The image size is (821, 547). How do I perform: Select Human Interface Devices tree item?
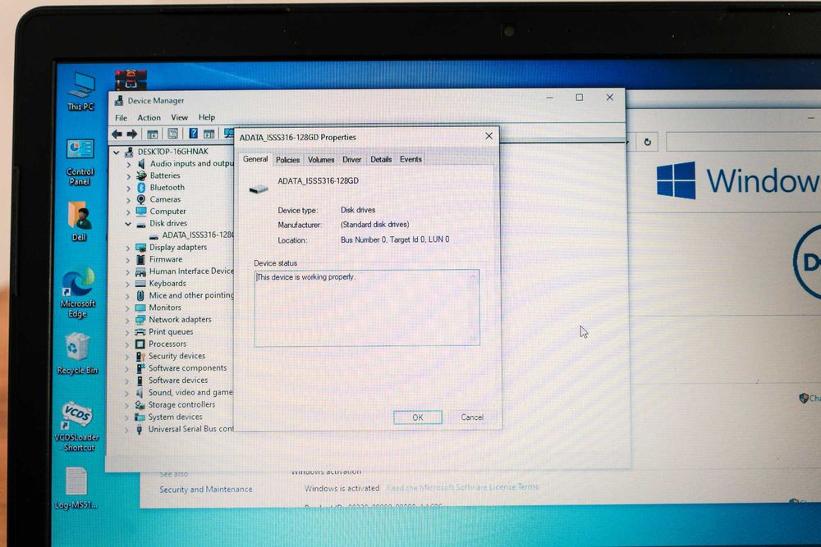[x=191, y=271]
